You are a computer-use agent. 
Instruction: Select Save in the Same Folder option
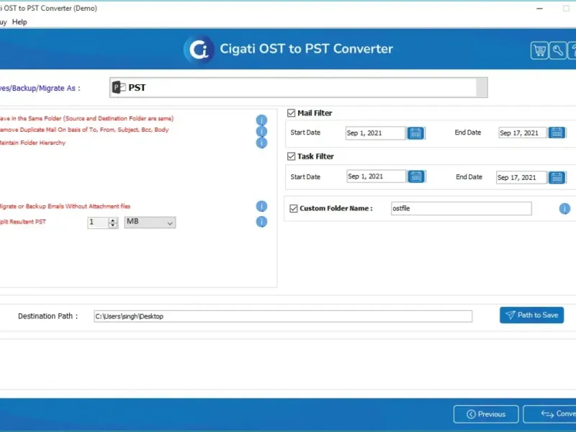tap(86, 119)
